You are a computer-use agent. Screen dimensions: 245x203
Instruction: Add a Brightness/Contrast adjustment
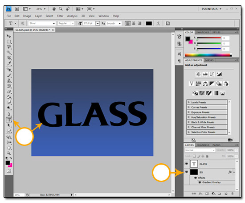[x=198, y=74]
